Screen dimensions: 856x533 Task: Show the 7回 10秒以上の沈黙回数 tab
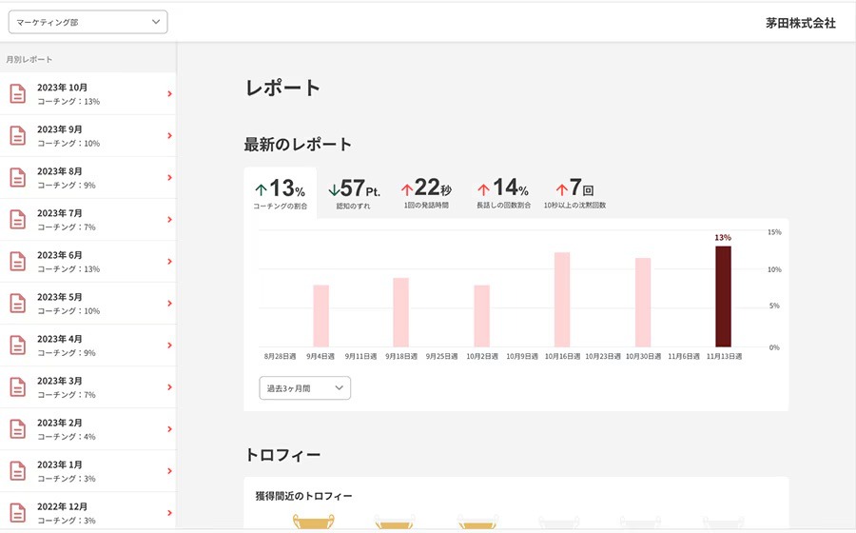point(574,193)
